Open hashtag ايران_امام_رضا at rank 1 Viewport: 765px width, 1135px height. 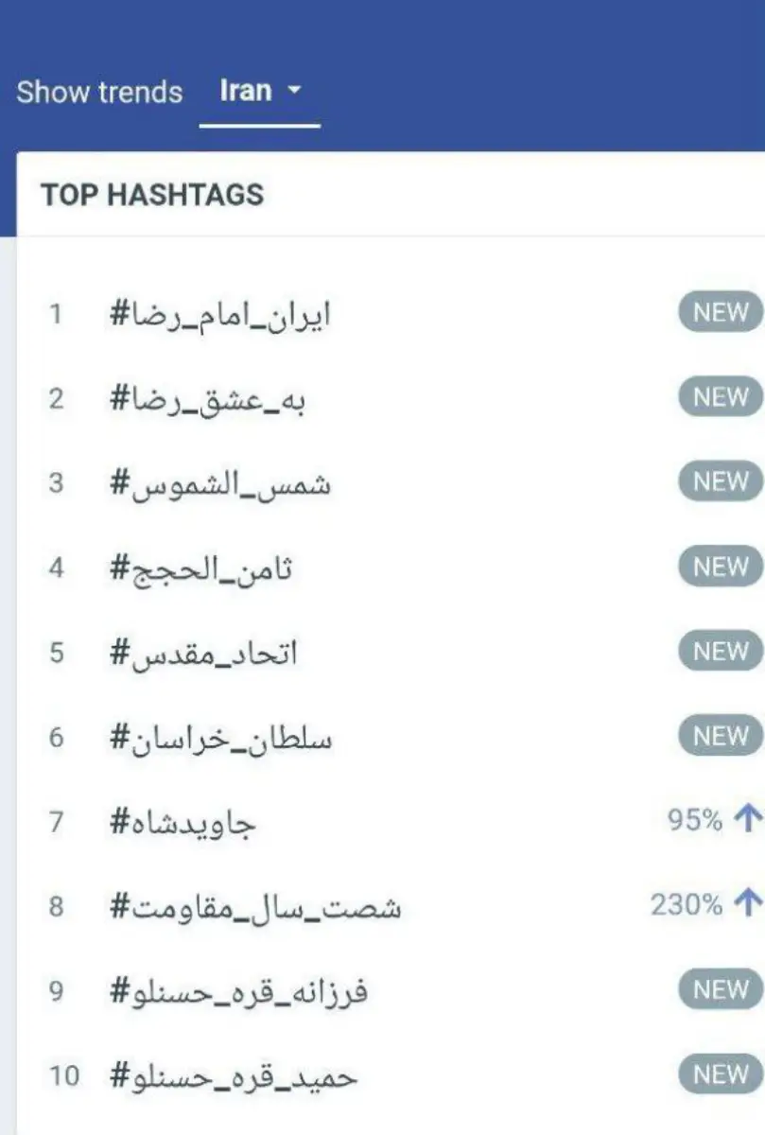tap(223, 312)
